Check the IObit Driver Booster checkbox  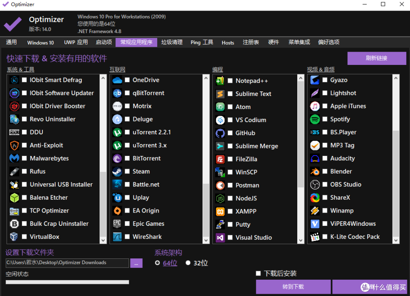pos(24,106)
